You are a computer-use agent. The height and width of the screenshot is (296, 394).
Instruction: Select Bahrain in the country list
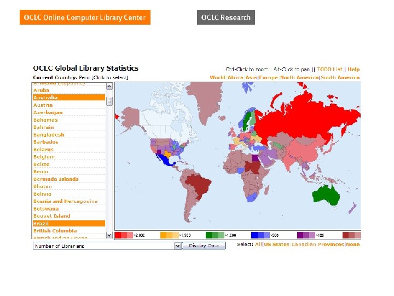(69, 127)
